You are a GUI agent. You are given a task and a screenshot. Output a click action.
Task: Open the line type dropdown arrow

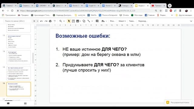click(92, 21)
